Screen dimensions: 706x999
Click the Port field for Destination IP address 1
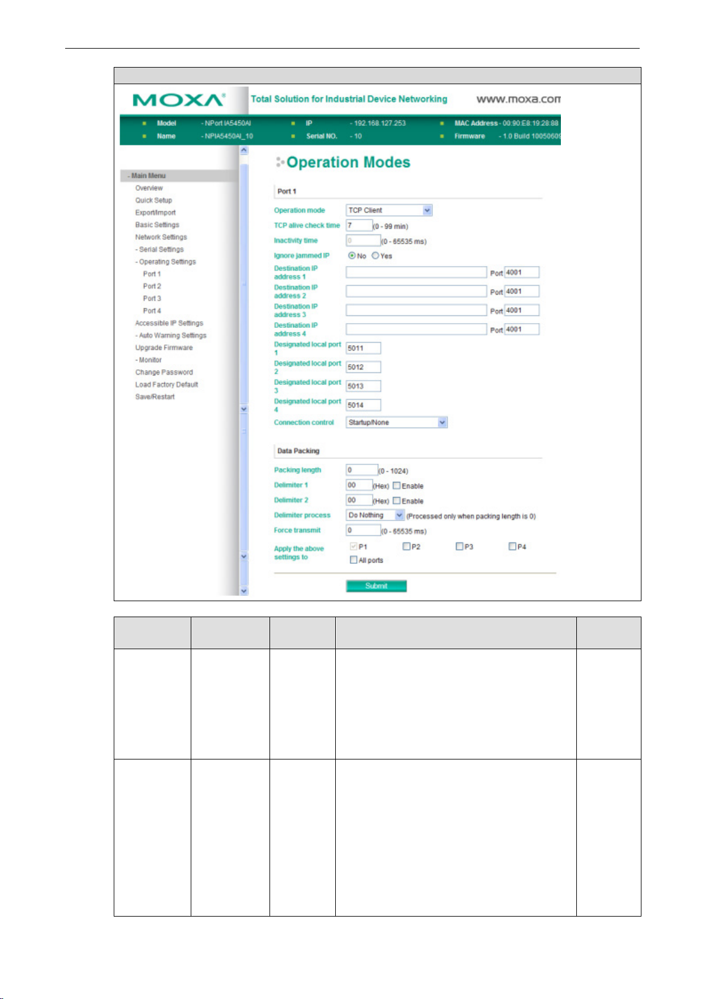pyautogui.click(x=522, y=273)
